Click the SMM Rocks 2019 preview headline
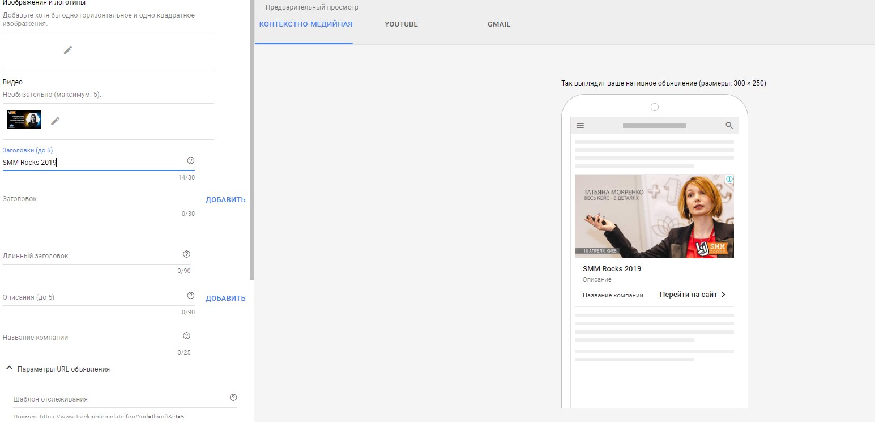 coord(612,269)
